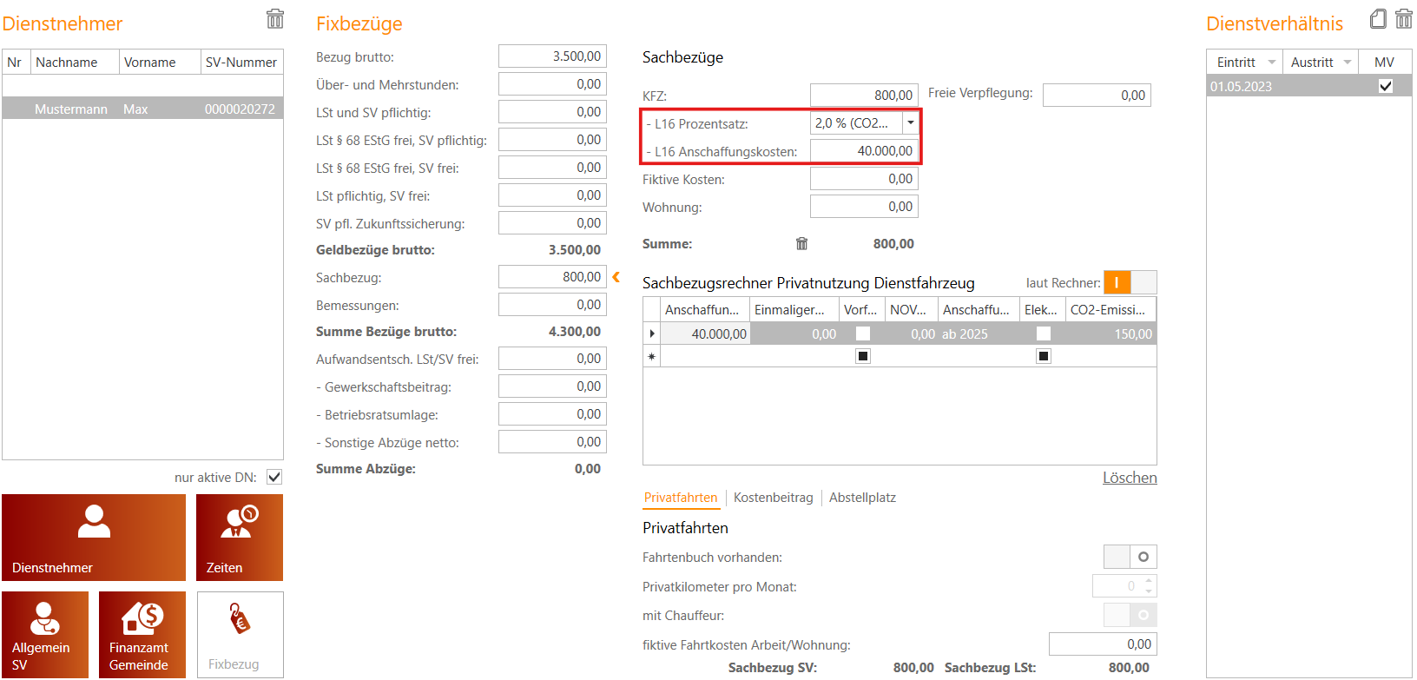Click the new document icon beside Dienstverhältnis

tap(1378, 19)
